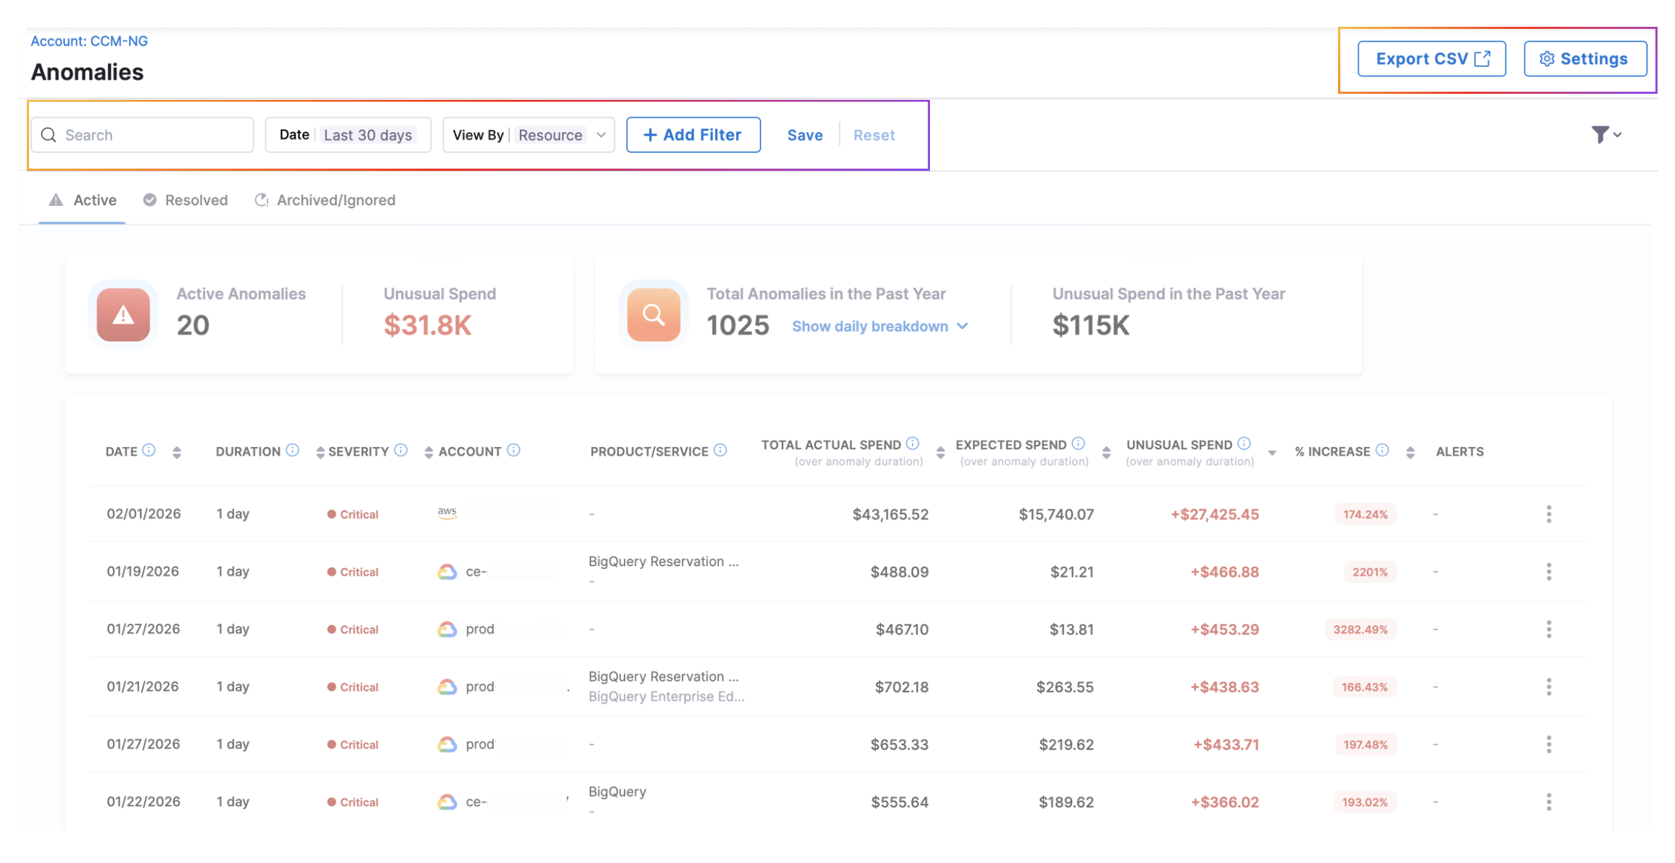1675x863 pixels.
Task: Click info icon next to Date column
Action: pos(149,450)
